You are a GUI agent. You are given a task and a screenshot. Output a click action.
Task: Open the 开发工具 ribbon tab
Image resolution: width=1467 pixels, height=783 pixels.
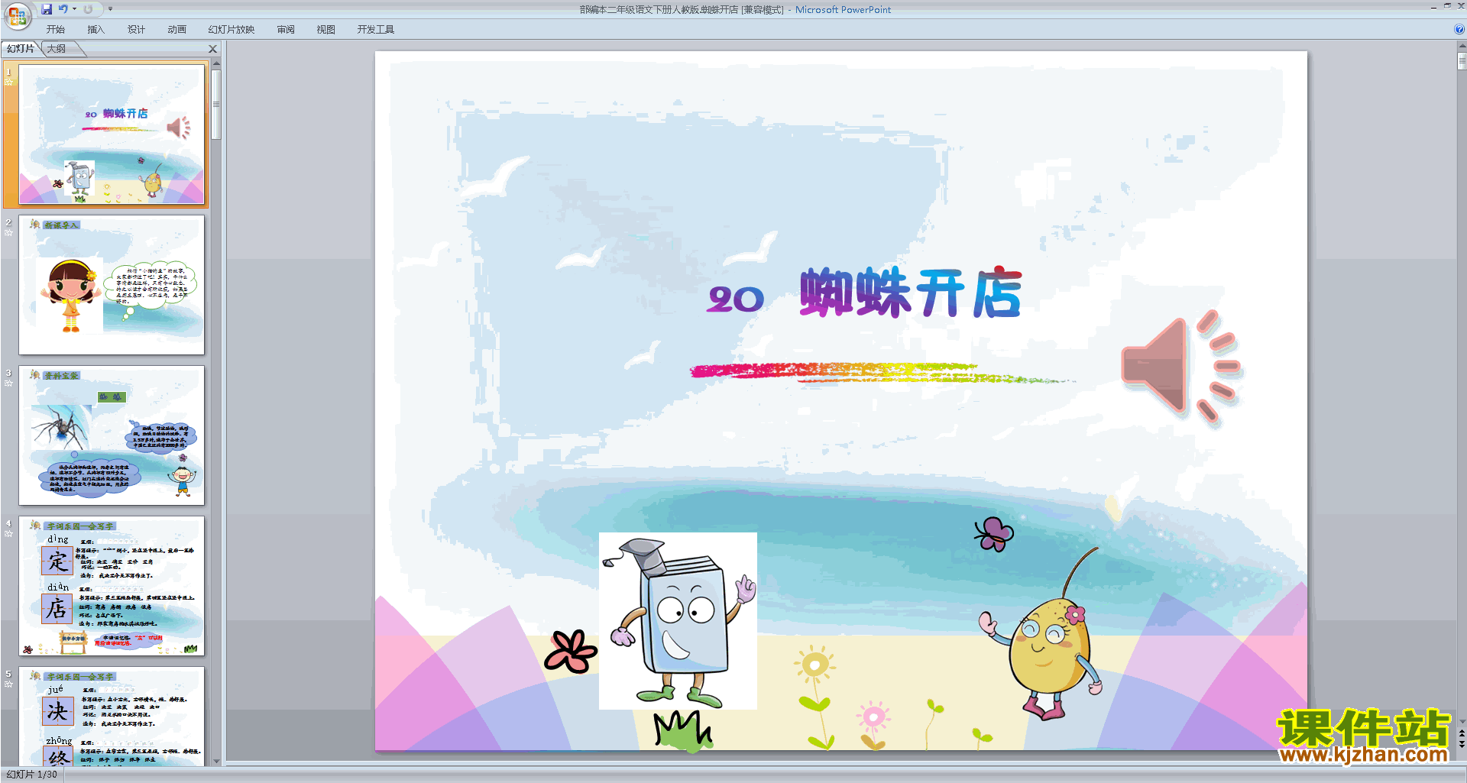point(376,30)
